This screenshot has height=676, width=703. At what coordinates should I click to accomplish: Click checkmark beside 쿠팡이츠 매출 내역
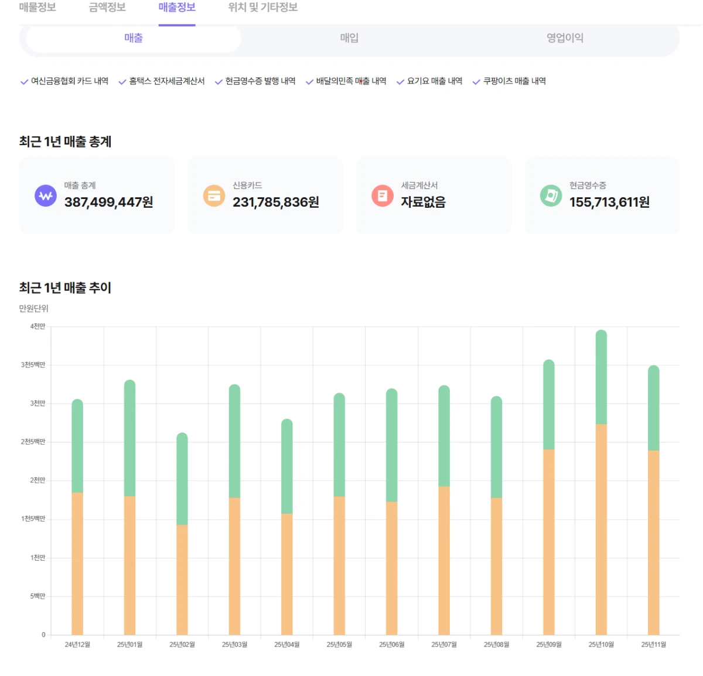(x=476, y=82)
